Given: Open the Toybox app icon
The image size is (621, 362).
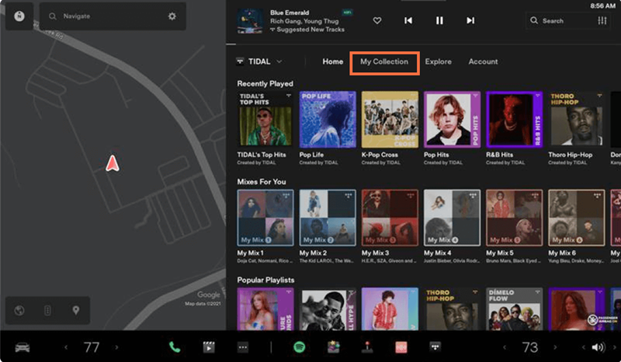Looking at the screenshot, I should pyautogui.click(x=334, y=347).
